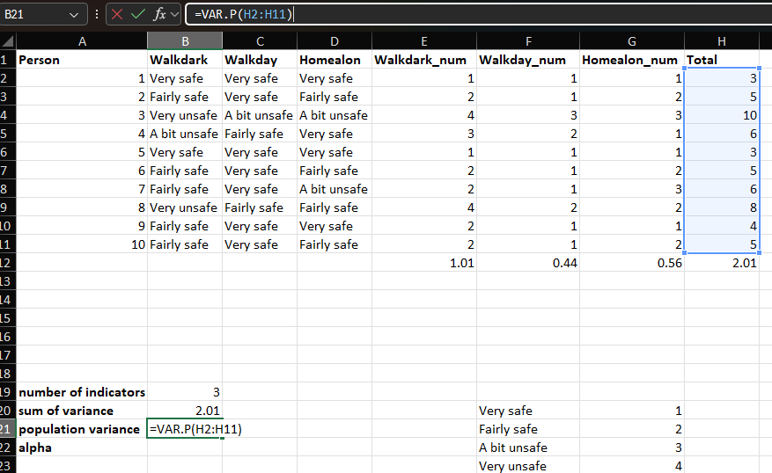The image size is (772, 473).
Task: Click the Total header cell
Action: [x=722, y=60]
